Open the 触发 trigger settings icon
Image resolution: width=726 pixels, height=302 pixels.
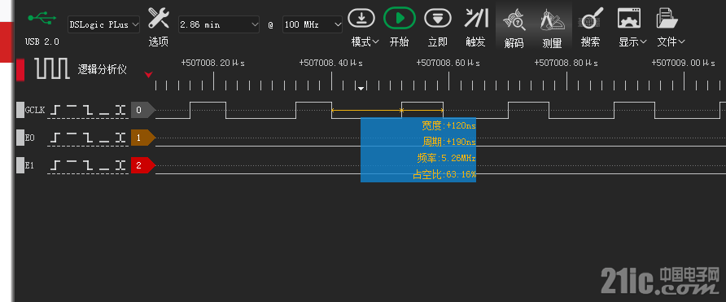pos(476,18)
